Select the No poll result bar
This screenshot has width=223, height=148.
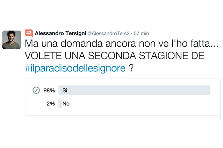[60, 103]
